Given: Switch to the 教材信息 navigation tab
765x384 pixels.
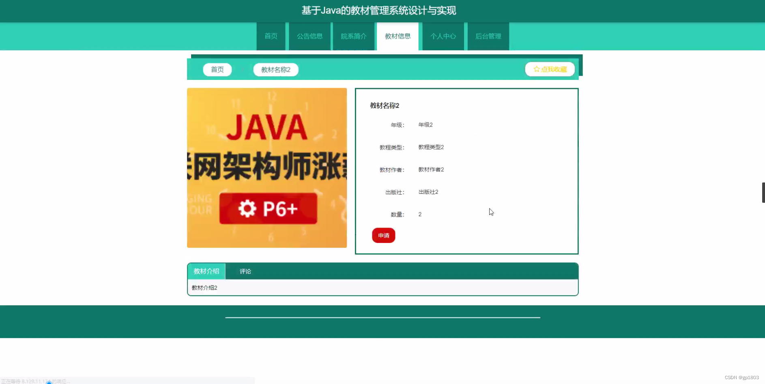Looking at the screenshot, I should tap(398, 36).
